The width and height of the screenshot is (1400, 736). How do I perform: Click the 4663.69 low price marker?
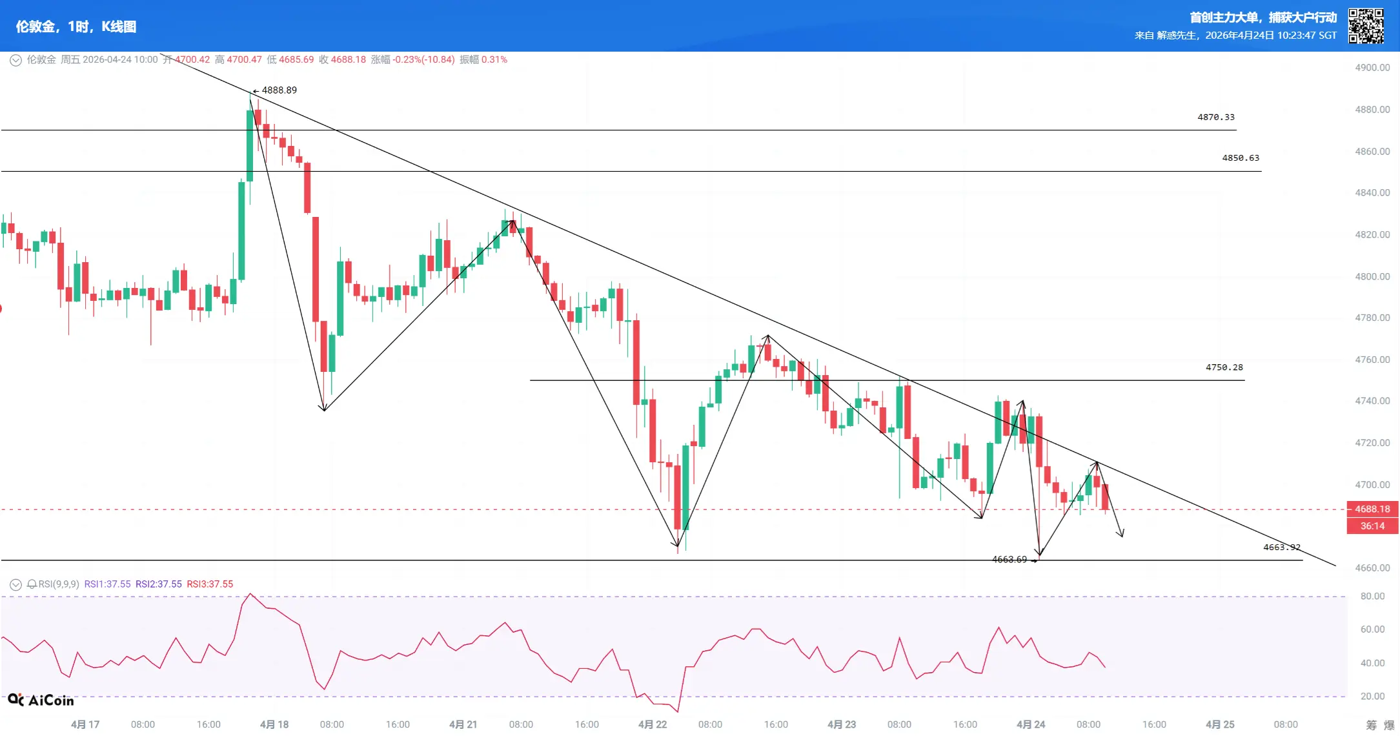coord(1009,560)
